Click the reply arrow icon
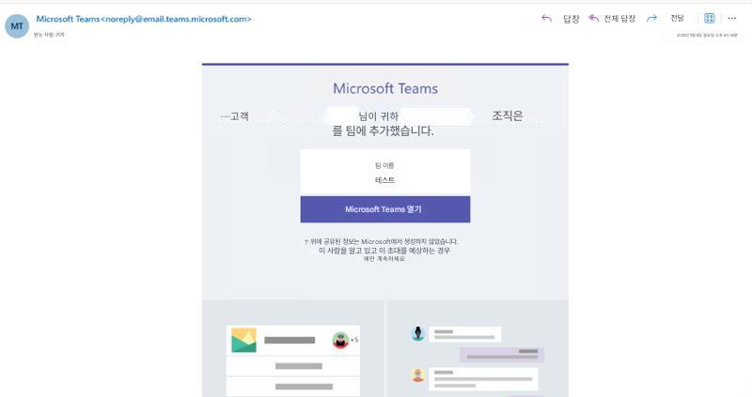Screen dimensions: 752x397 (547, 18)
